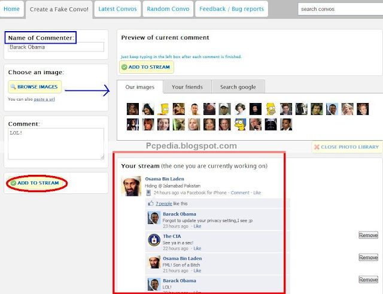This screenshot has height=294, width=383.
Task: Click the thumbs-up icon beside 7 people
Action: click(x=151, y=204)
